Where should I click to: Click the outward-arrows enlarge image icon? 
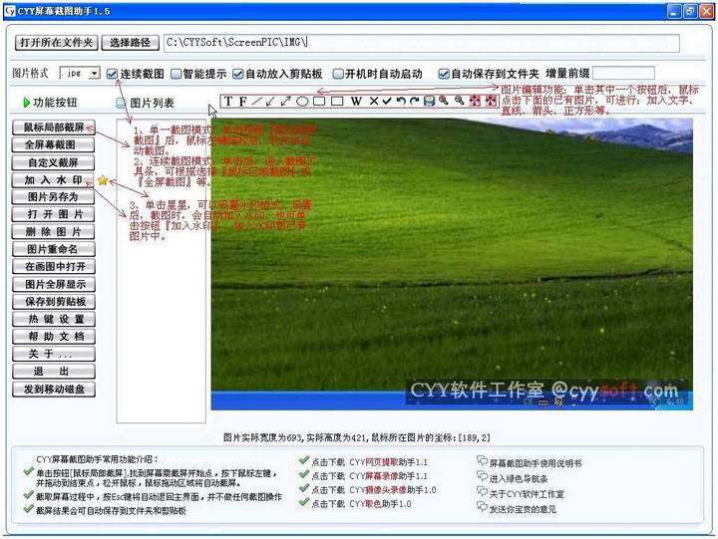click(475, 101)
